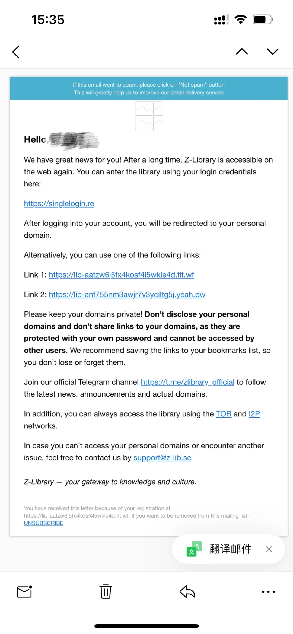Mark email as unread with envelope icon
The width and height of the screenshot is (293, 634).
[25, 592]
